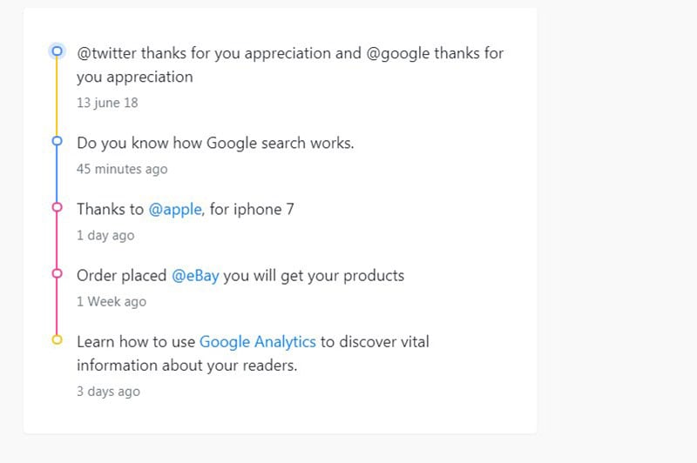Click the '1 Week ago' timestamp
Viewport: 697px width, 463px height.
(x=112, y=302)
